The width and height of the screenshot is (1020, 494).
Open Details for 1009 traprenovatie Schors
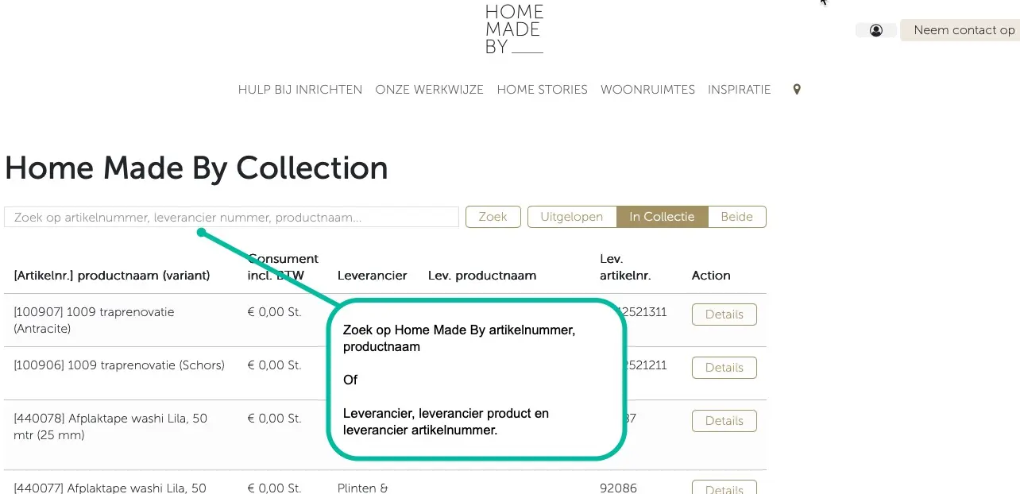point(724,368)
